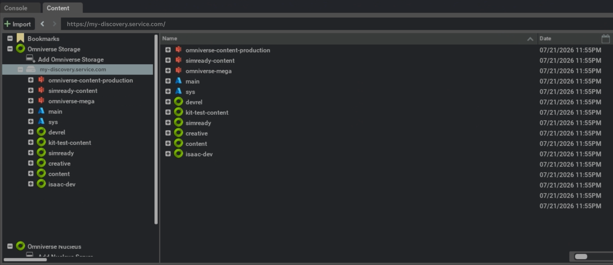The width and height of the screenshot is (613, 265).
Task: Click the file list content icon
Action: click(178, 143)
